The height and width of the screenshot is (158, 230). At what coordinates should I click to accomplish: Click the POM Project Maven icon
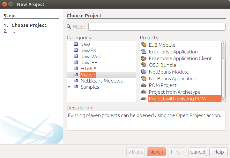pyautogui.click(x=144, y=85)
